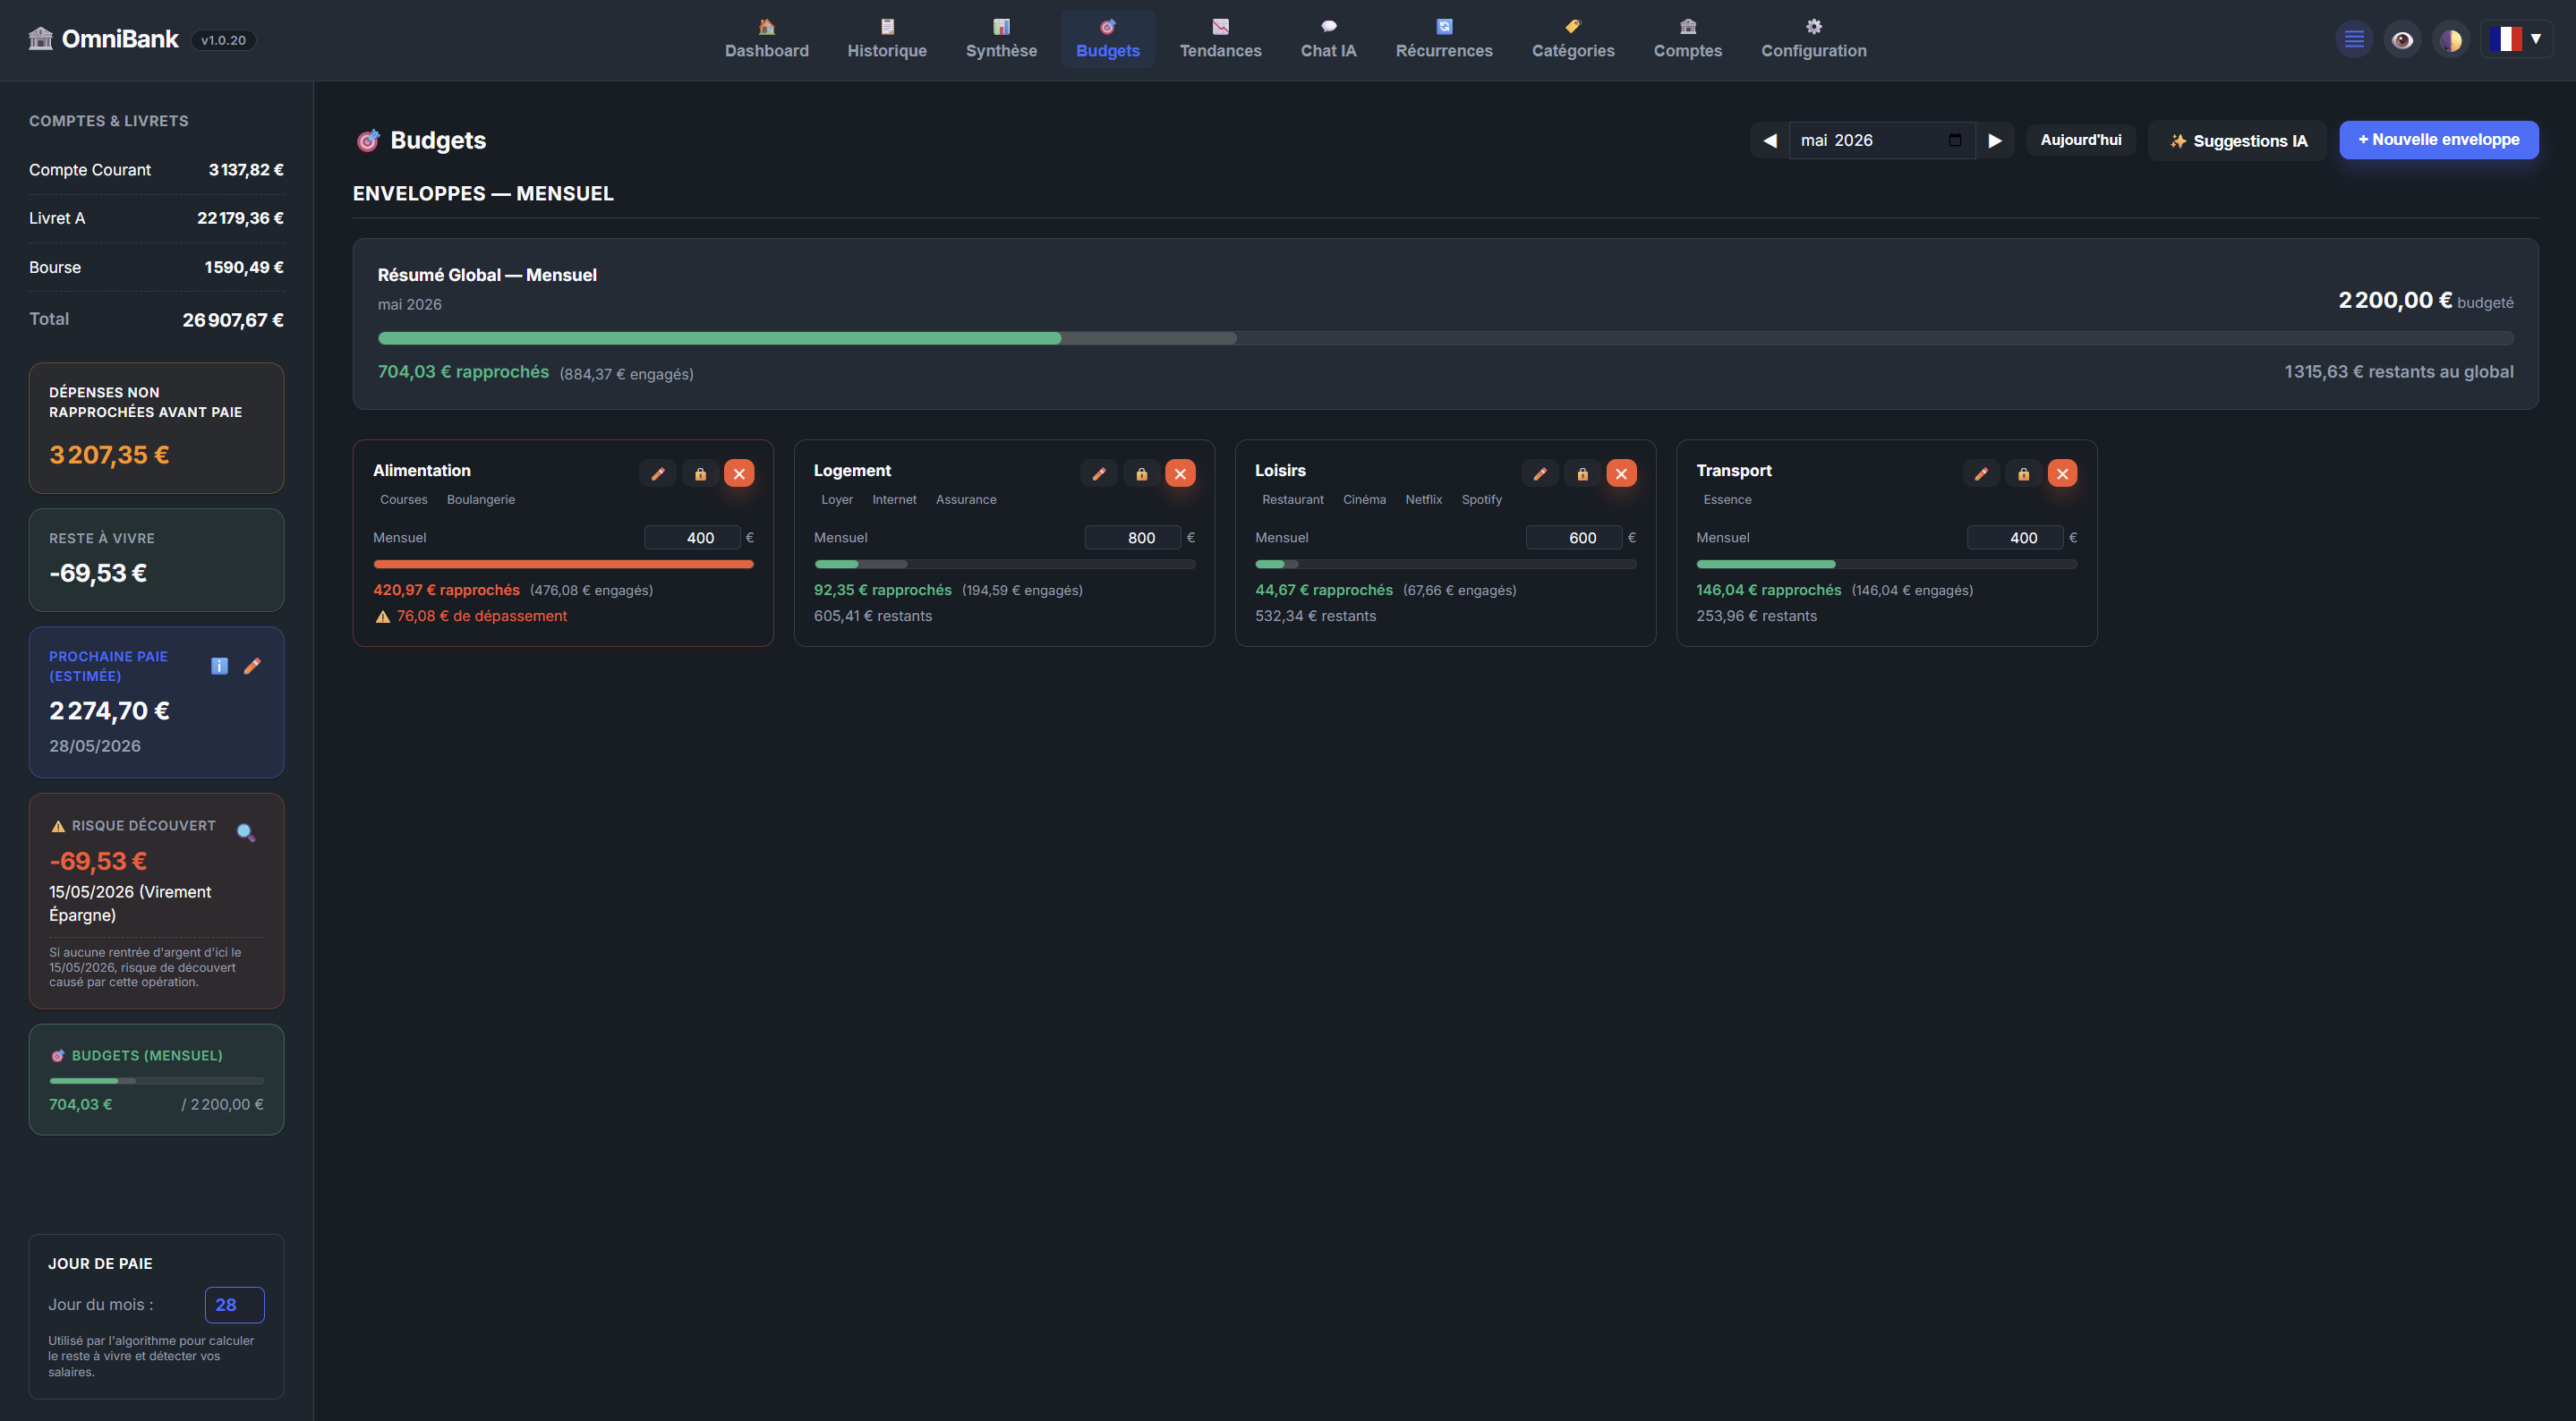The width and height of the screenshot is (2576, 1421).
Task: Click the dépassement warning icon in Alimentation
Action: pyautogui.click(x=382, y=617)
